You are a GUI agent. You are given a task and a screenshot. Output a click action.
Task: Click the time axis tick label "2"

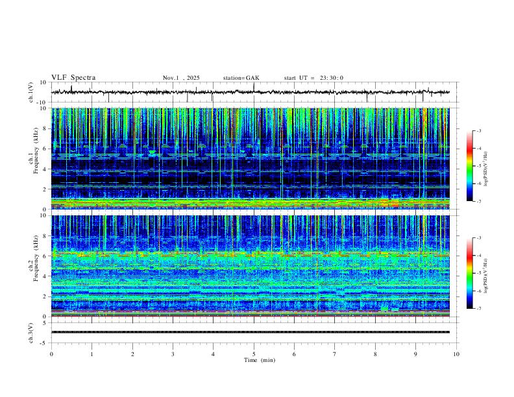point(132,354)
